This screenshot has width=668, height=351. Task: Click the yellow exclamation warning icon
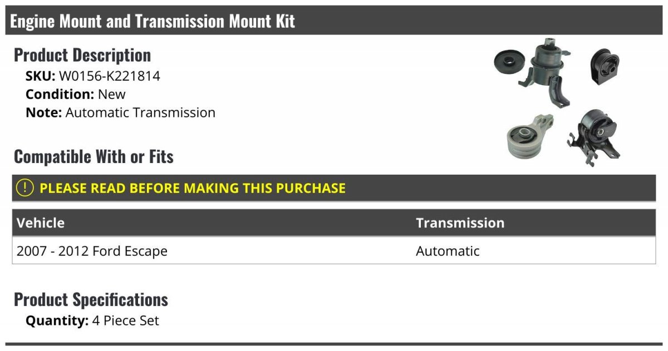coord(25,188)
